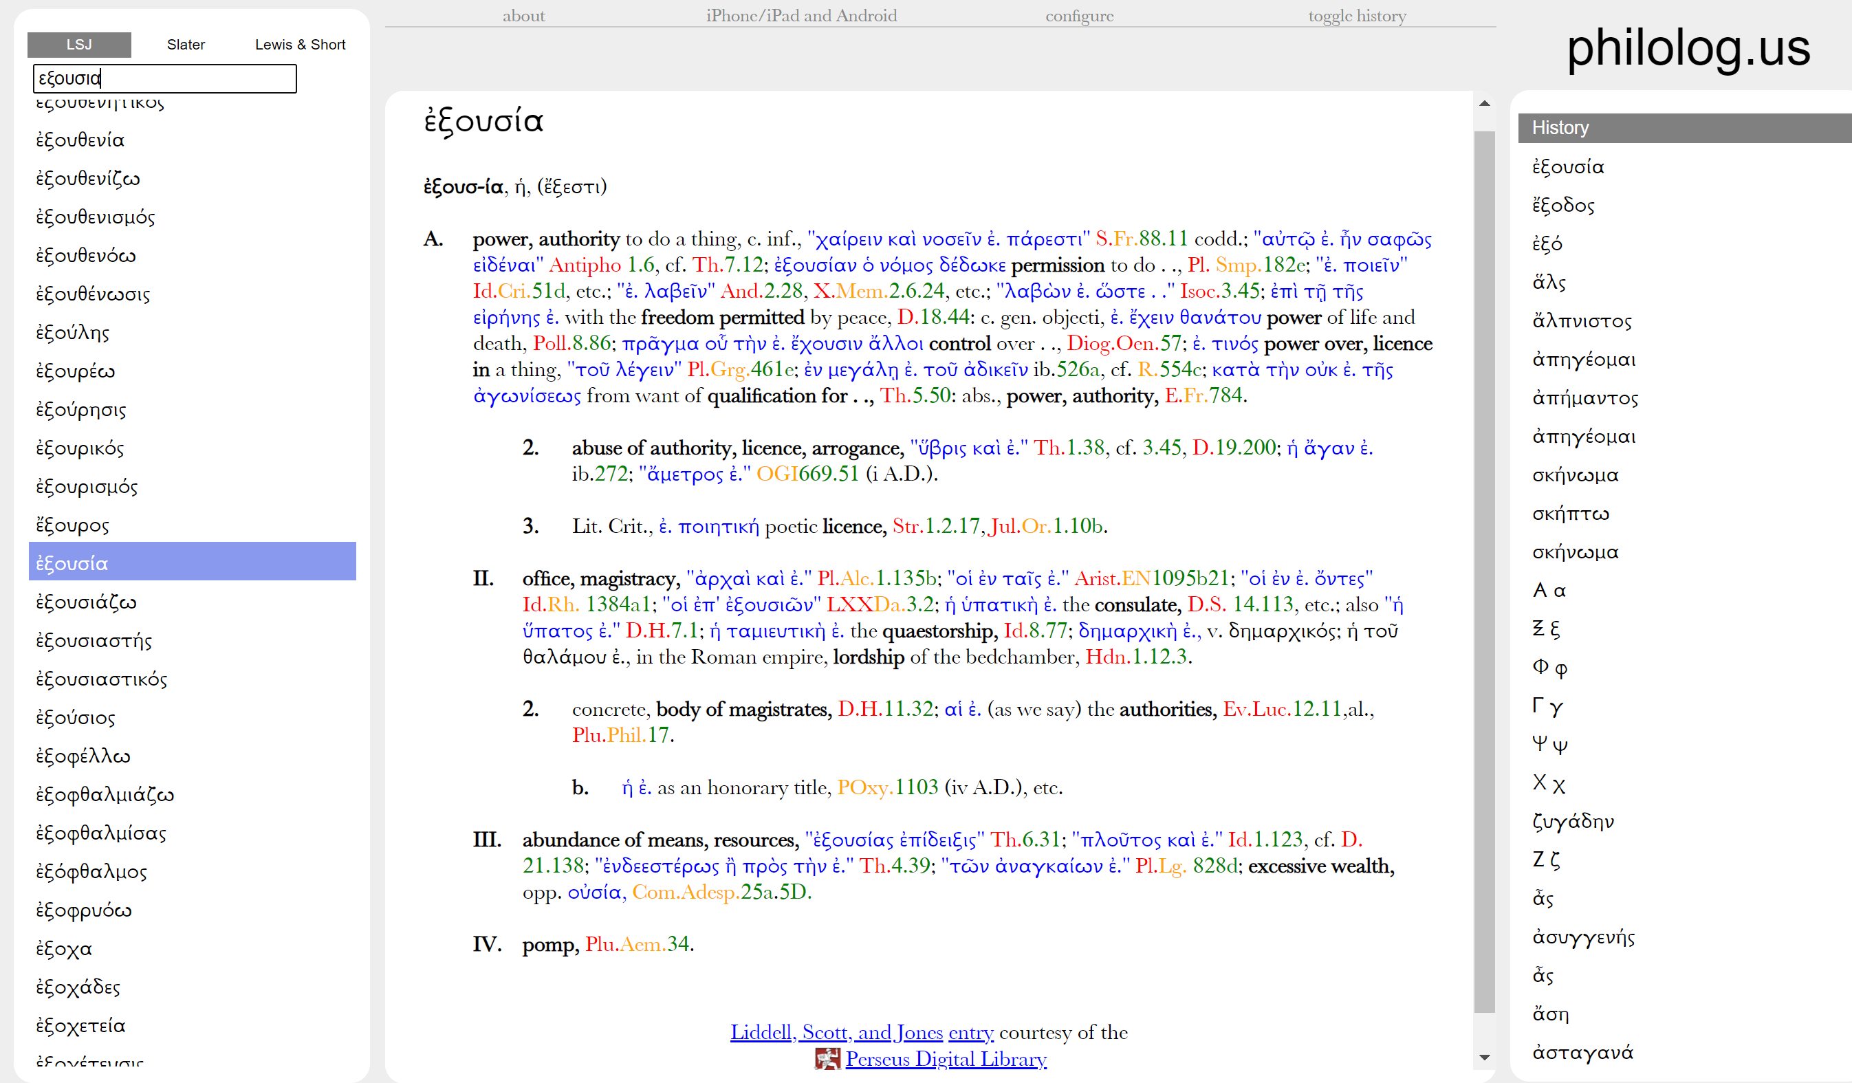Click the Th.1.38 citation reference
The image size is (1852, 1083).
(1069, 448)
